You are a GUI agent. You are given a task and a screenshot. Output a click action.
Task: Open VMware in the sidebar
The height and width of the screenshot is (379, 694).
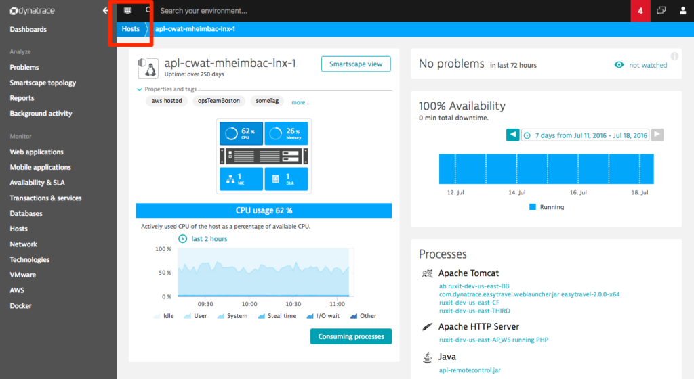[23, 275]
